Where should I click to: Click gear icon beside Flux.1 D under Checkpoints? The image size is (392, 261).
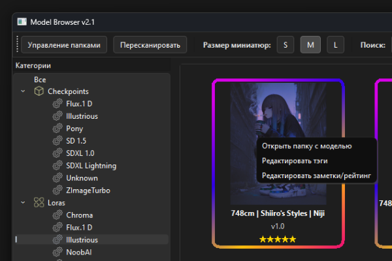pyautogui.click(x=57, y=104)
